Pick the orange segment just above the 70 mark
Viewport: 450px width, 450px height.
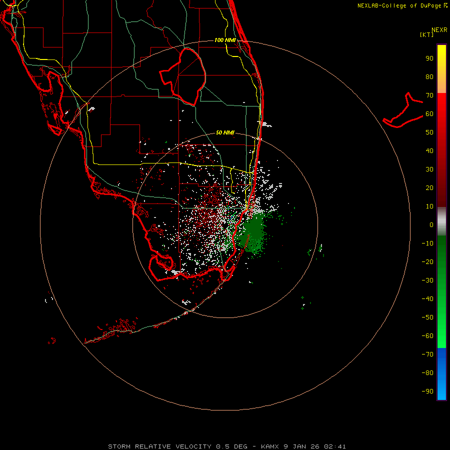pos(441,86)
